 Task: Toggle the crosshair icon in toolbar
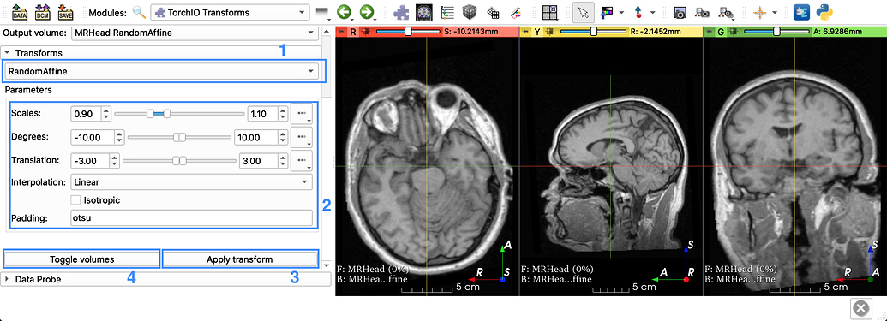[759, 12]
